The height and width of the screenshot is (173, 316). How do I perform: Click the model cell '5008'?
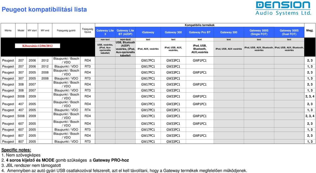coord(21,116)
